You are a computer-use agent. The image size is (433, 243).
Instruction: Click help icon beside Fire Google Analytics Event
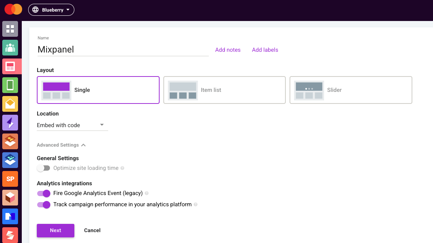(146, 193)
